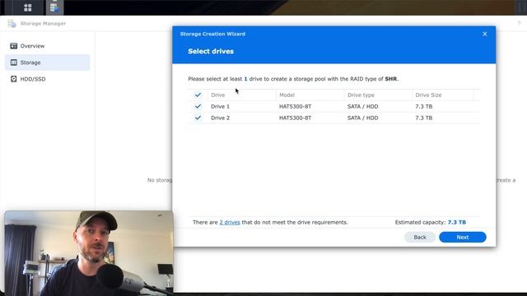The image size is (527, 296).
Task: Uncheck the Drive 1 checkbox
Action: (198, 106)
